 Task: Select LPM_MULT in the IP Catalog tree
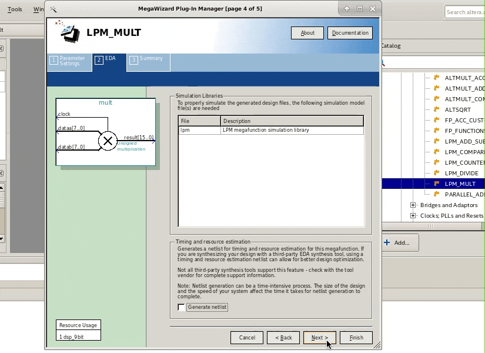[x=460, y=184]
